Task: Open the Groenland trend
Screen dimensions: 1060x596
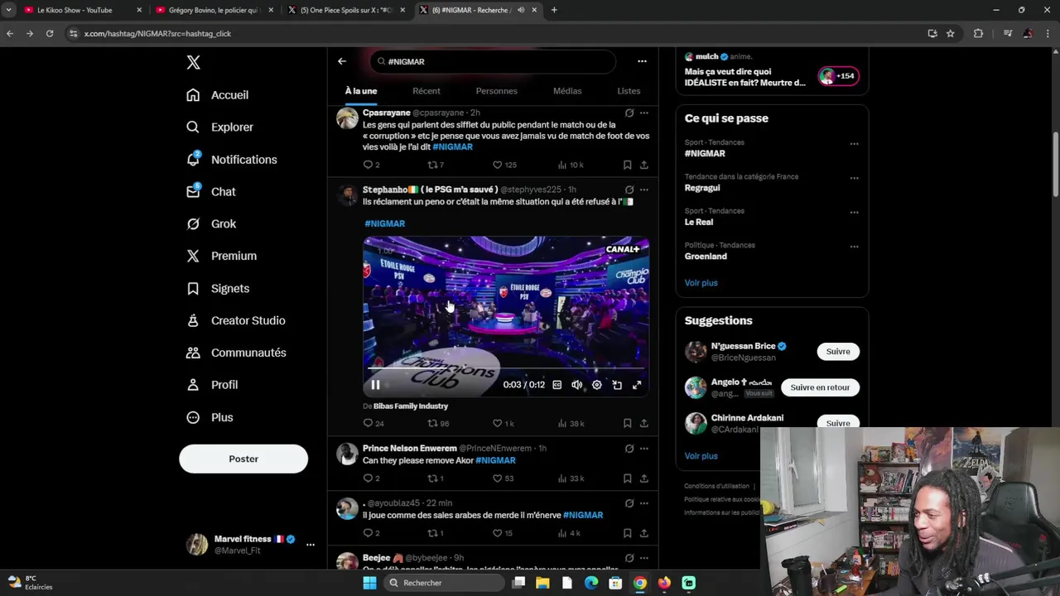Action: (x=706, y=257)
